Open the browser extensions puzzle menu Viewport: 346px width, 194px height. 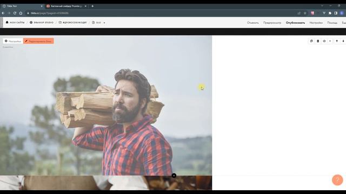(x=330, y=13)
